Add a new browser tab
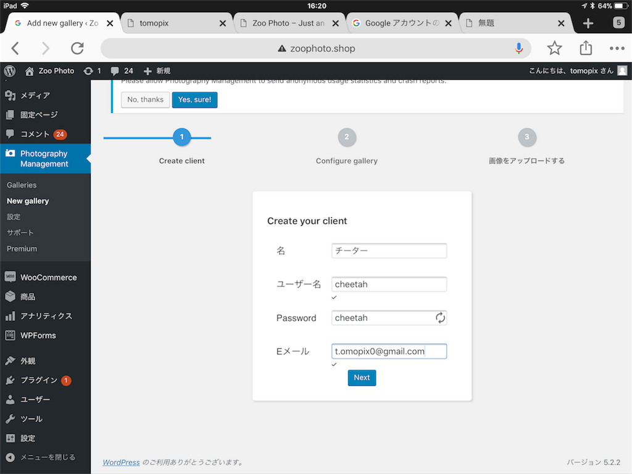632x474 pixels. point(588,23)
